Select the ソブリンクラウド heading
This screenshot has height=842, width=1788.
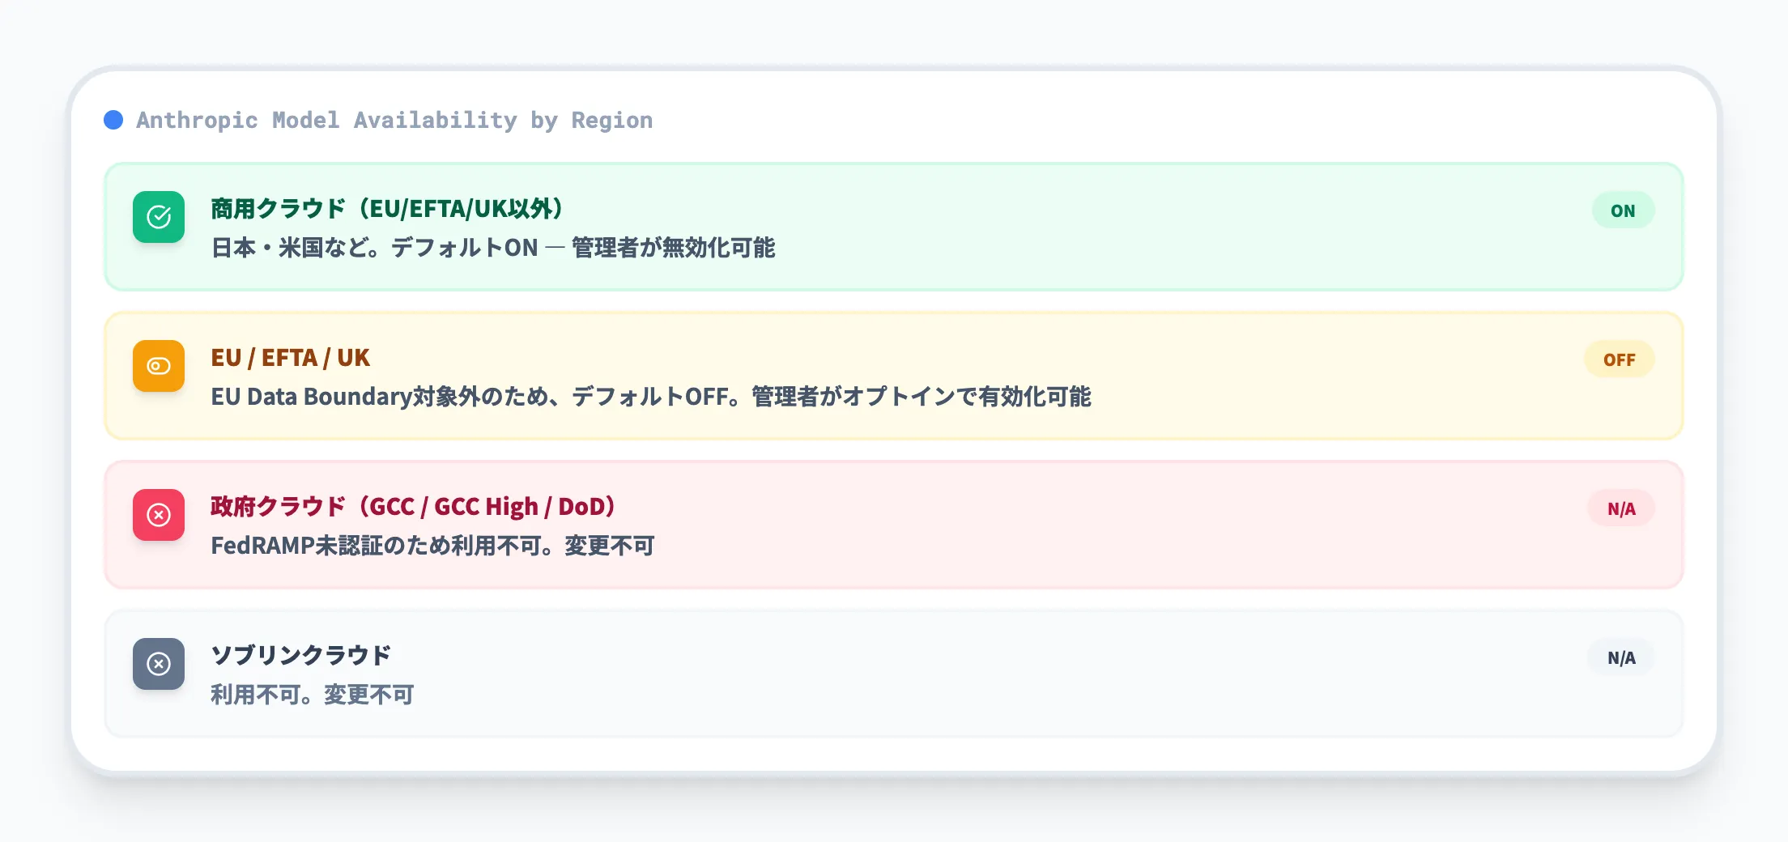(x=301, y=655)
